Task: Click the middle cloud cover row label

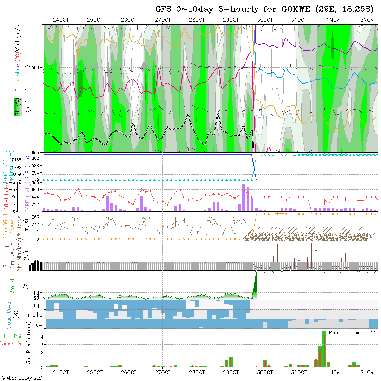Action: 35,315
